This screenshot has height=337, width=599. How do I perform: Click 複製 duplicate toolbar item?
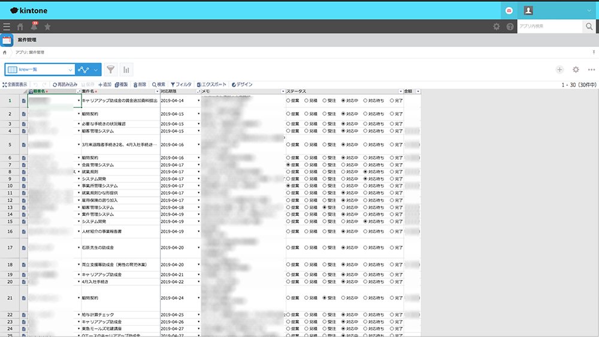[x=122, y=85]
